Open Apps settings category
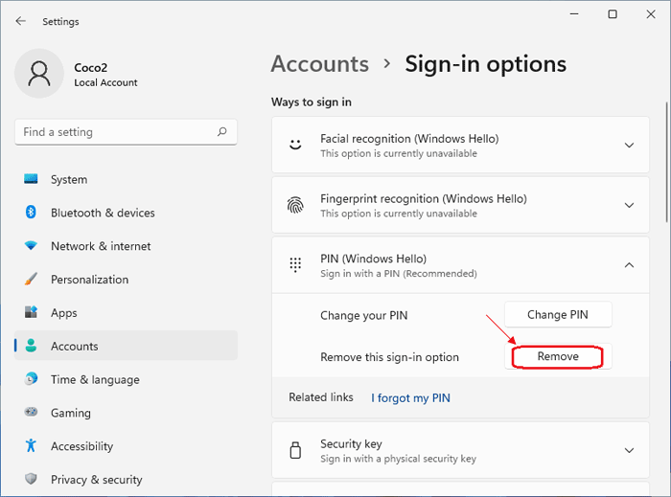The image size is (671, 497). [x=126, y=313]
